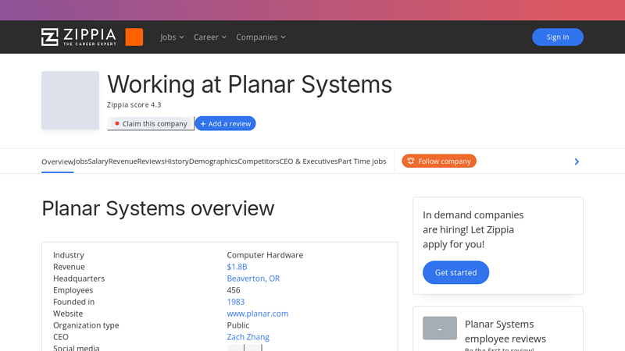Image resolution: width=625 pixels, height=351 pixels.
Task: Click the Zippia logo
Action: 79,37
